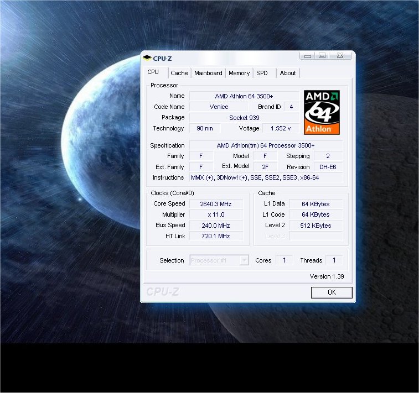Open the Processor #1 selection dropdown

pos(219,260)
